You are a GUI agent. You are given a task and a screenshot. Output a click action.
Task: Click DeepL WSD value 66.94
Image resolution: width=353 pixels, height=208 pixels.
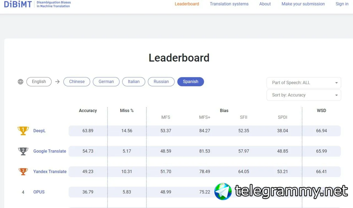click(322, 131)
